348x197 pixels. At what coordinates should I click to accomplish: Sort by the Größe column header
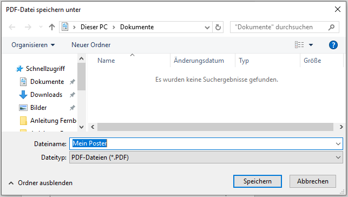pyautogui.click(x=321, y=60)
